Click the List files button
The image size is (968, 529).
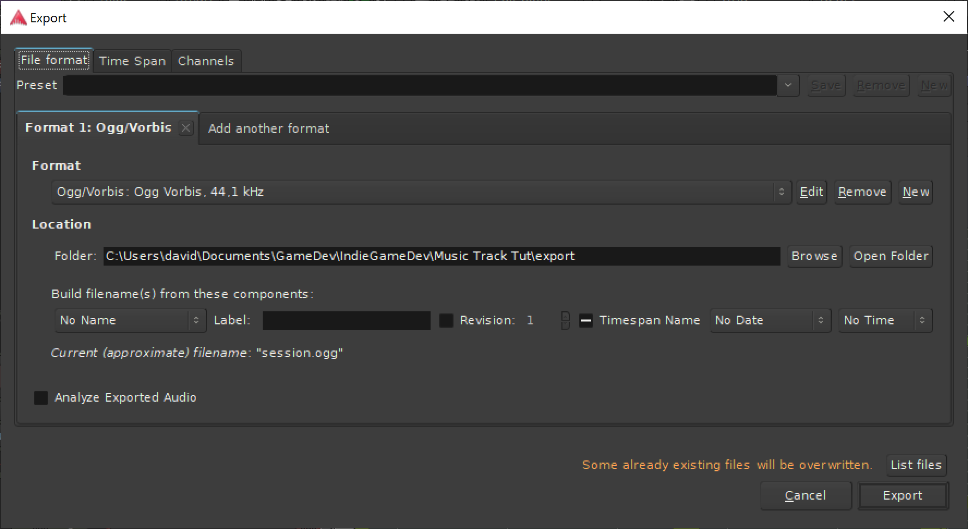[x=916, y=465]
